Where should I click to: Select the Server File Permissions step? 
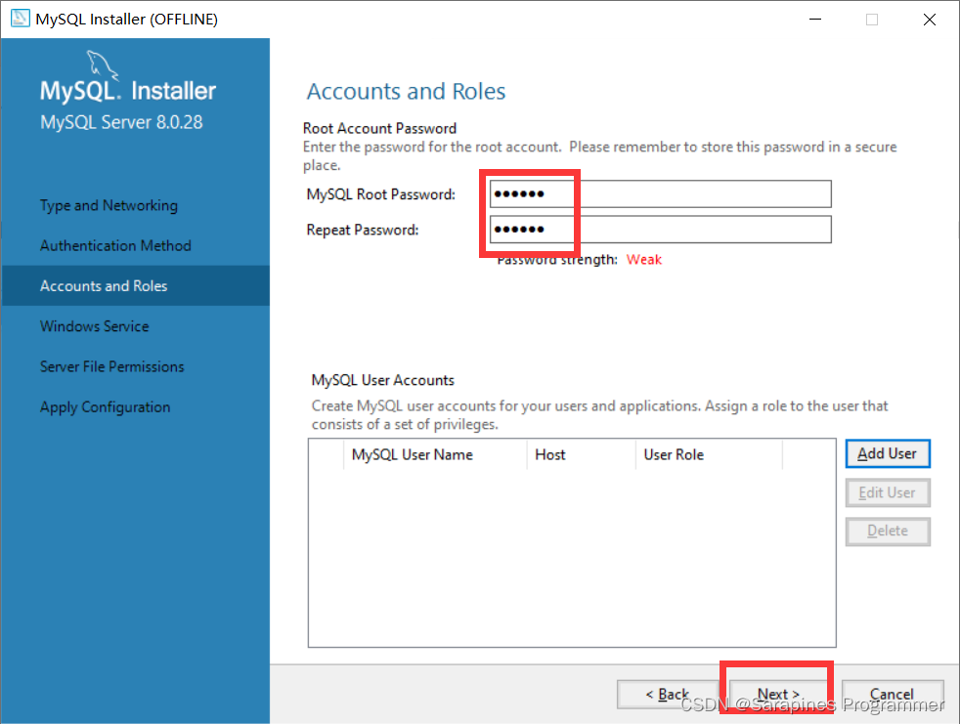click(x=111, y=366)
